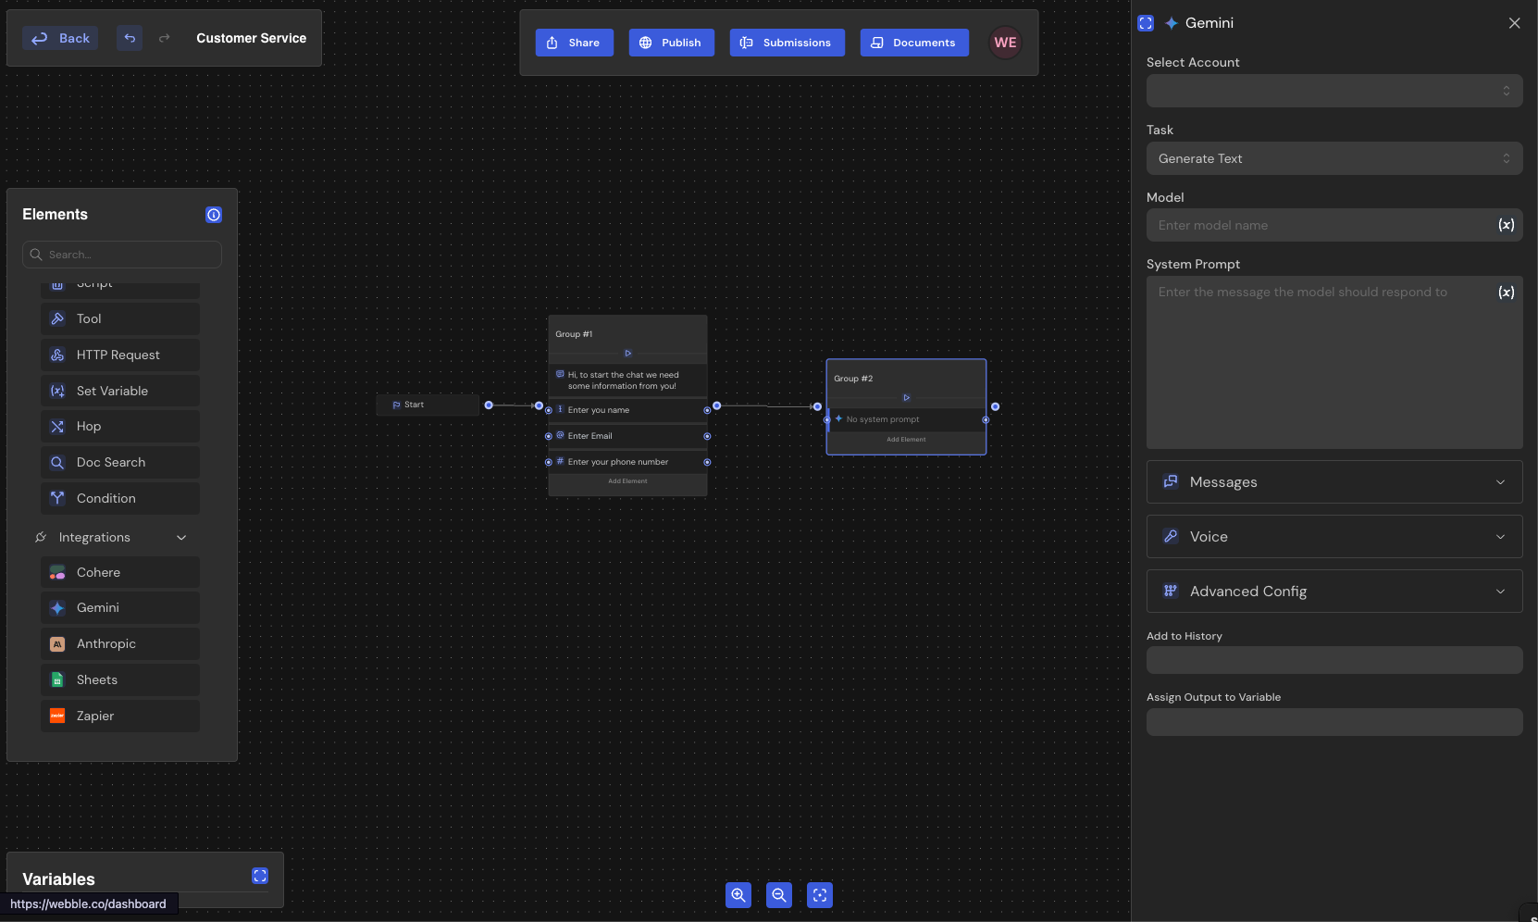Select the HTTP Request element

coord(120,355)
